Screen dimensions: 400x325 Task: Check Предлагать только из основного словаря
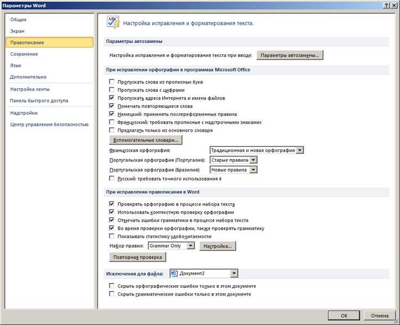pyautogui.click(x=112, y=130)
